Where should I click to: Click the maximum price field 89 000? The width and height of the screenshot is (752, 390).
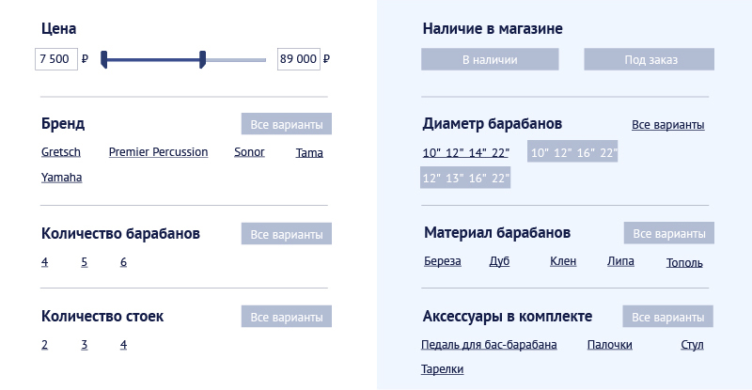[298, 59]
